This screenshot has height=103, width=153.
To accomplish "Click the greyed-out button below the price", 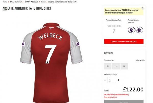I will [124, 101].
